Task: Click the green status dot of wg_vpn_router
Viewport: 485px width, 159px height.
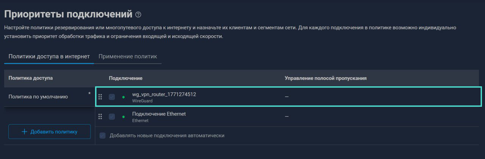Action: coord(123,97)
